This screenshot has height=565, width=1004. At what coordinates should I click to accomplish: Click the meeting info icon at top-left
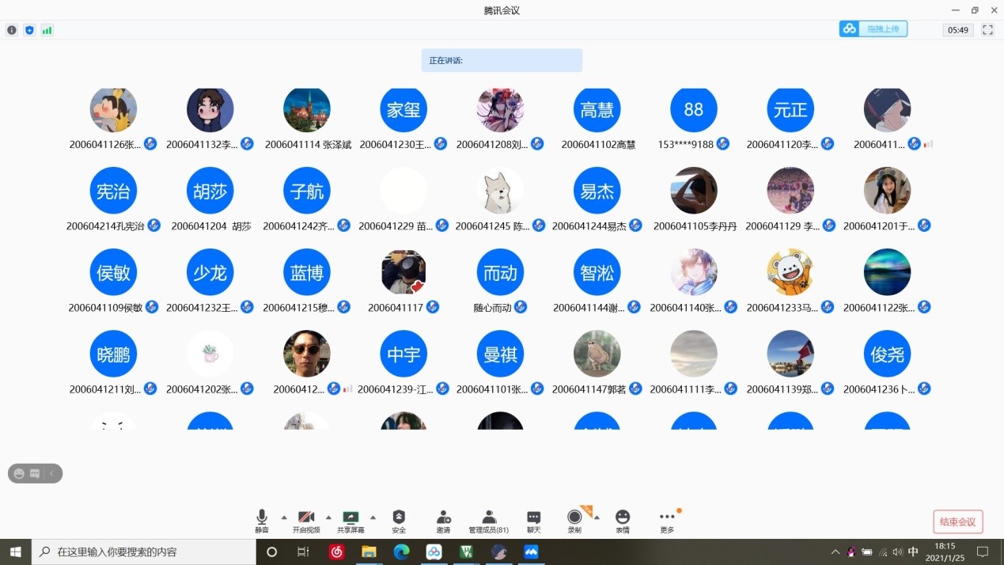tap(12, 30)
